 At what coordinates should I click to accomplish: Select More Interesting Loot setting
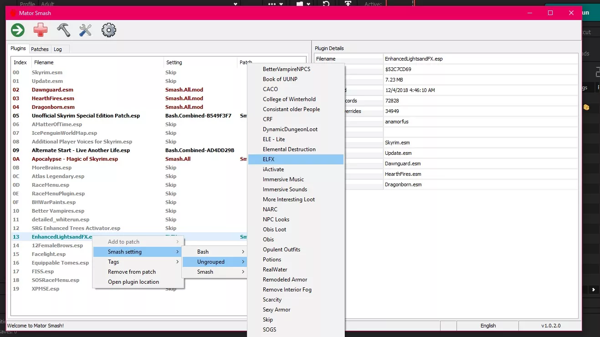[x=296, y=199]
